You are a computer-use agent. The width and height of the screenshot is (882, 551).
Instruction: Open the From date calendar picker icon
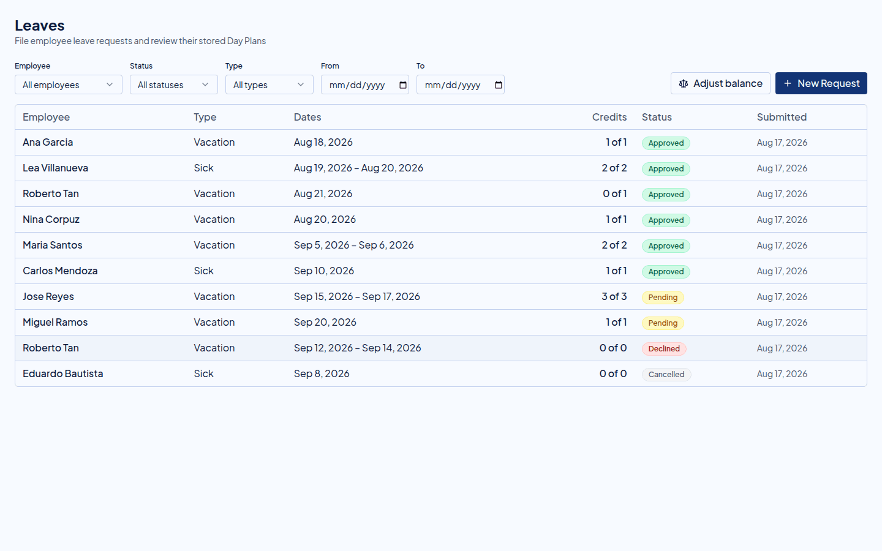pos(403,85)
